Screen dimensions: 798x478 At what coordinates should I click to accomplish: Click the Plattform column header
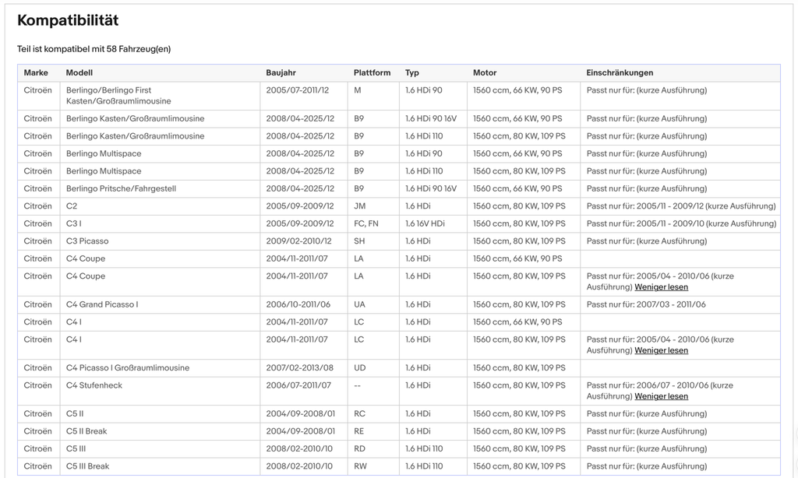click(x=372, y=72)
